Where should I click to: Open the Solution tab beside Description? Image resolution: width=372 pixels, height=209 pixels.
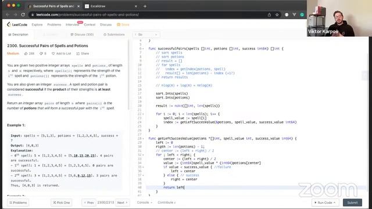click(51, 35)
